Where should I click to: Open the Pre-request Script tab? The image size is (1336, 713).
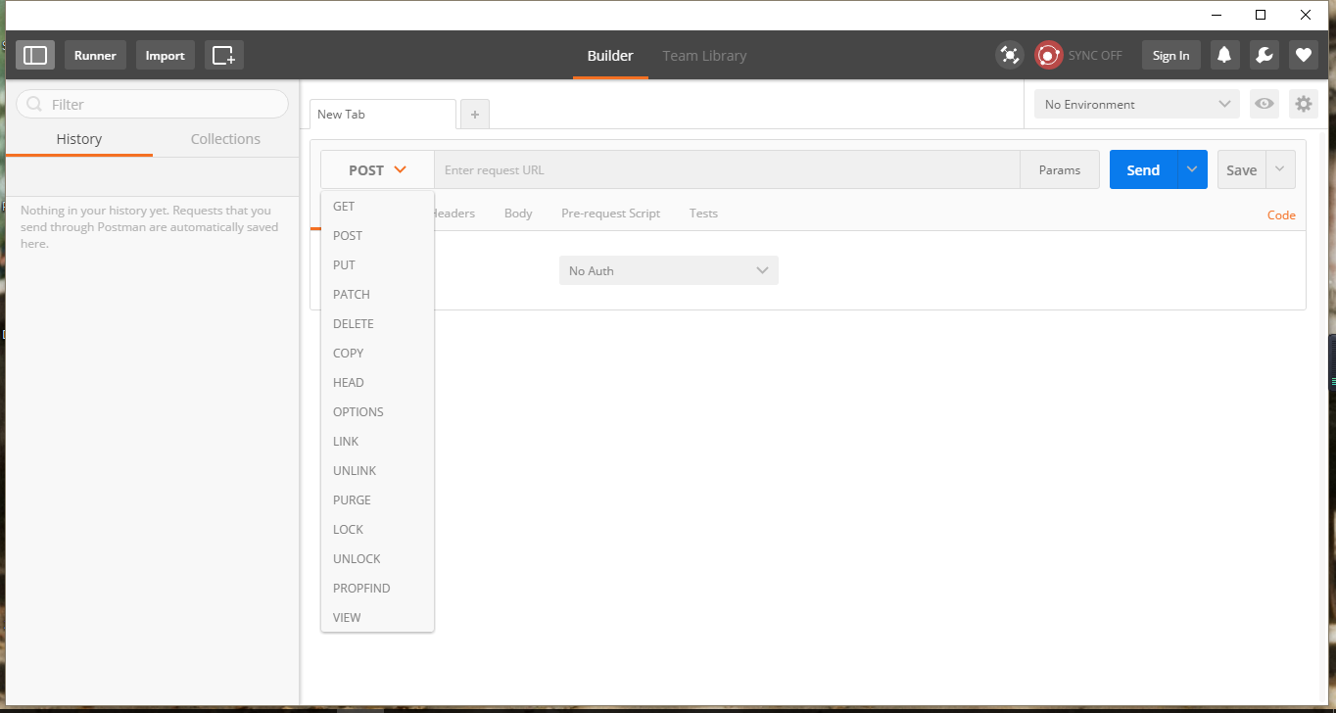[x=610, y=213]
